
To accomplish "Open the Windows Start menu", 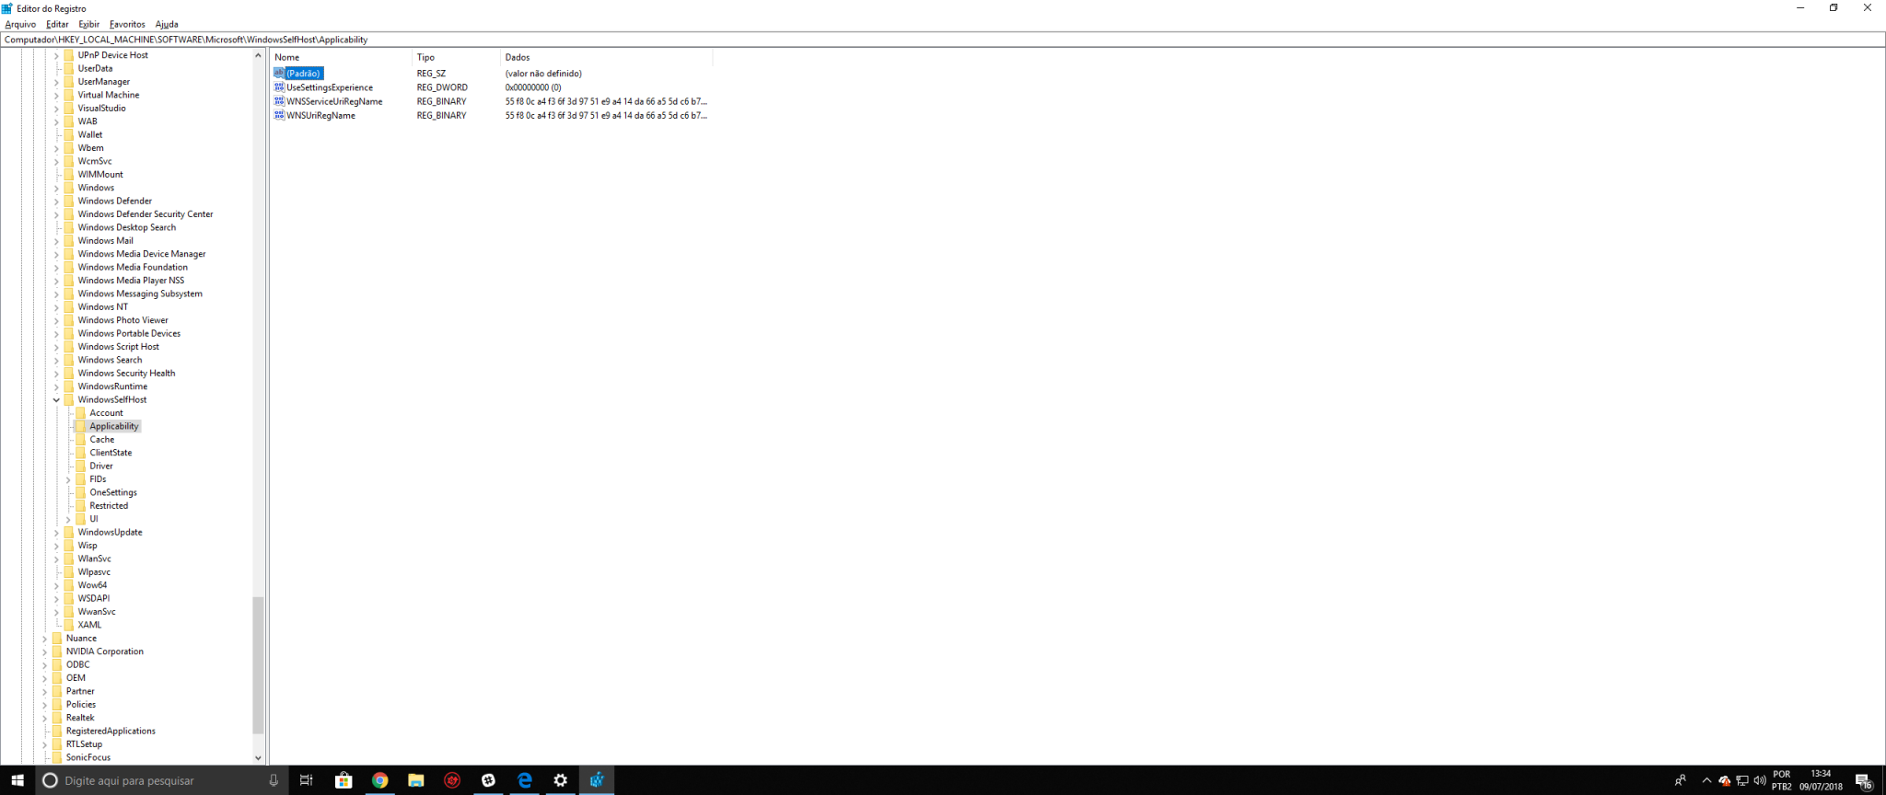I will click(x=17, y=780).
